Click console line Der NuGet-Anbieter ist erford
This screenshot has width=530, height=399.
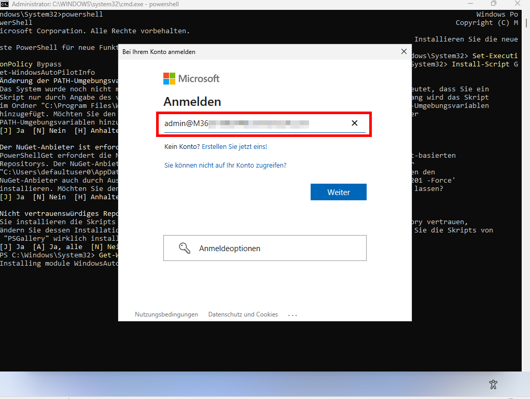pyautogui.click(x=59, y=147)
